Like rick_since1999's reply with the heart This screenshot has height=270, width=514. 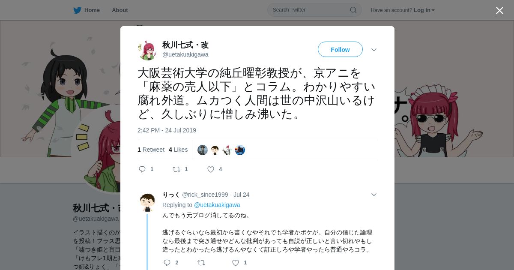[236, 263]
